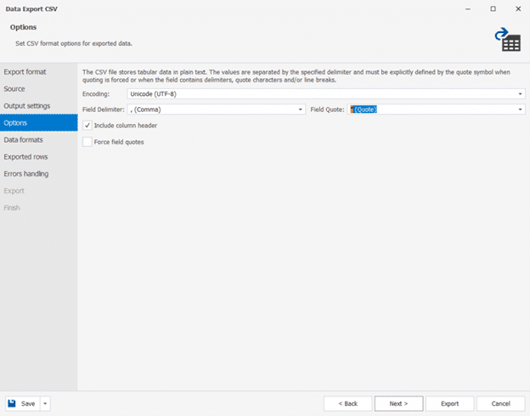Cancel the export wizard
This screenshot has width=530, height=416.
click(500, 403)
